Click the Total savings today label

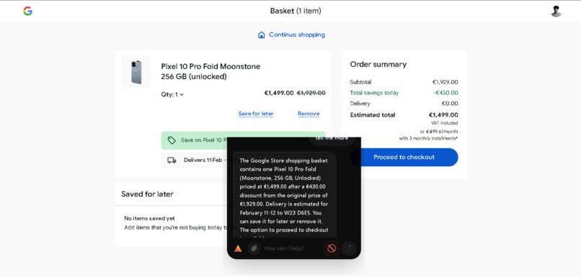pyautogui.click(x=374, y=93)
